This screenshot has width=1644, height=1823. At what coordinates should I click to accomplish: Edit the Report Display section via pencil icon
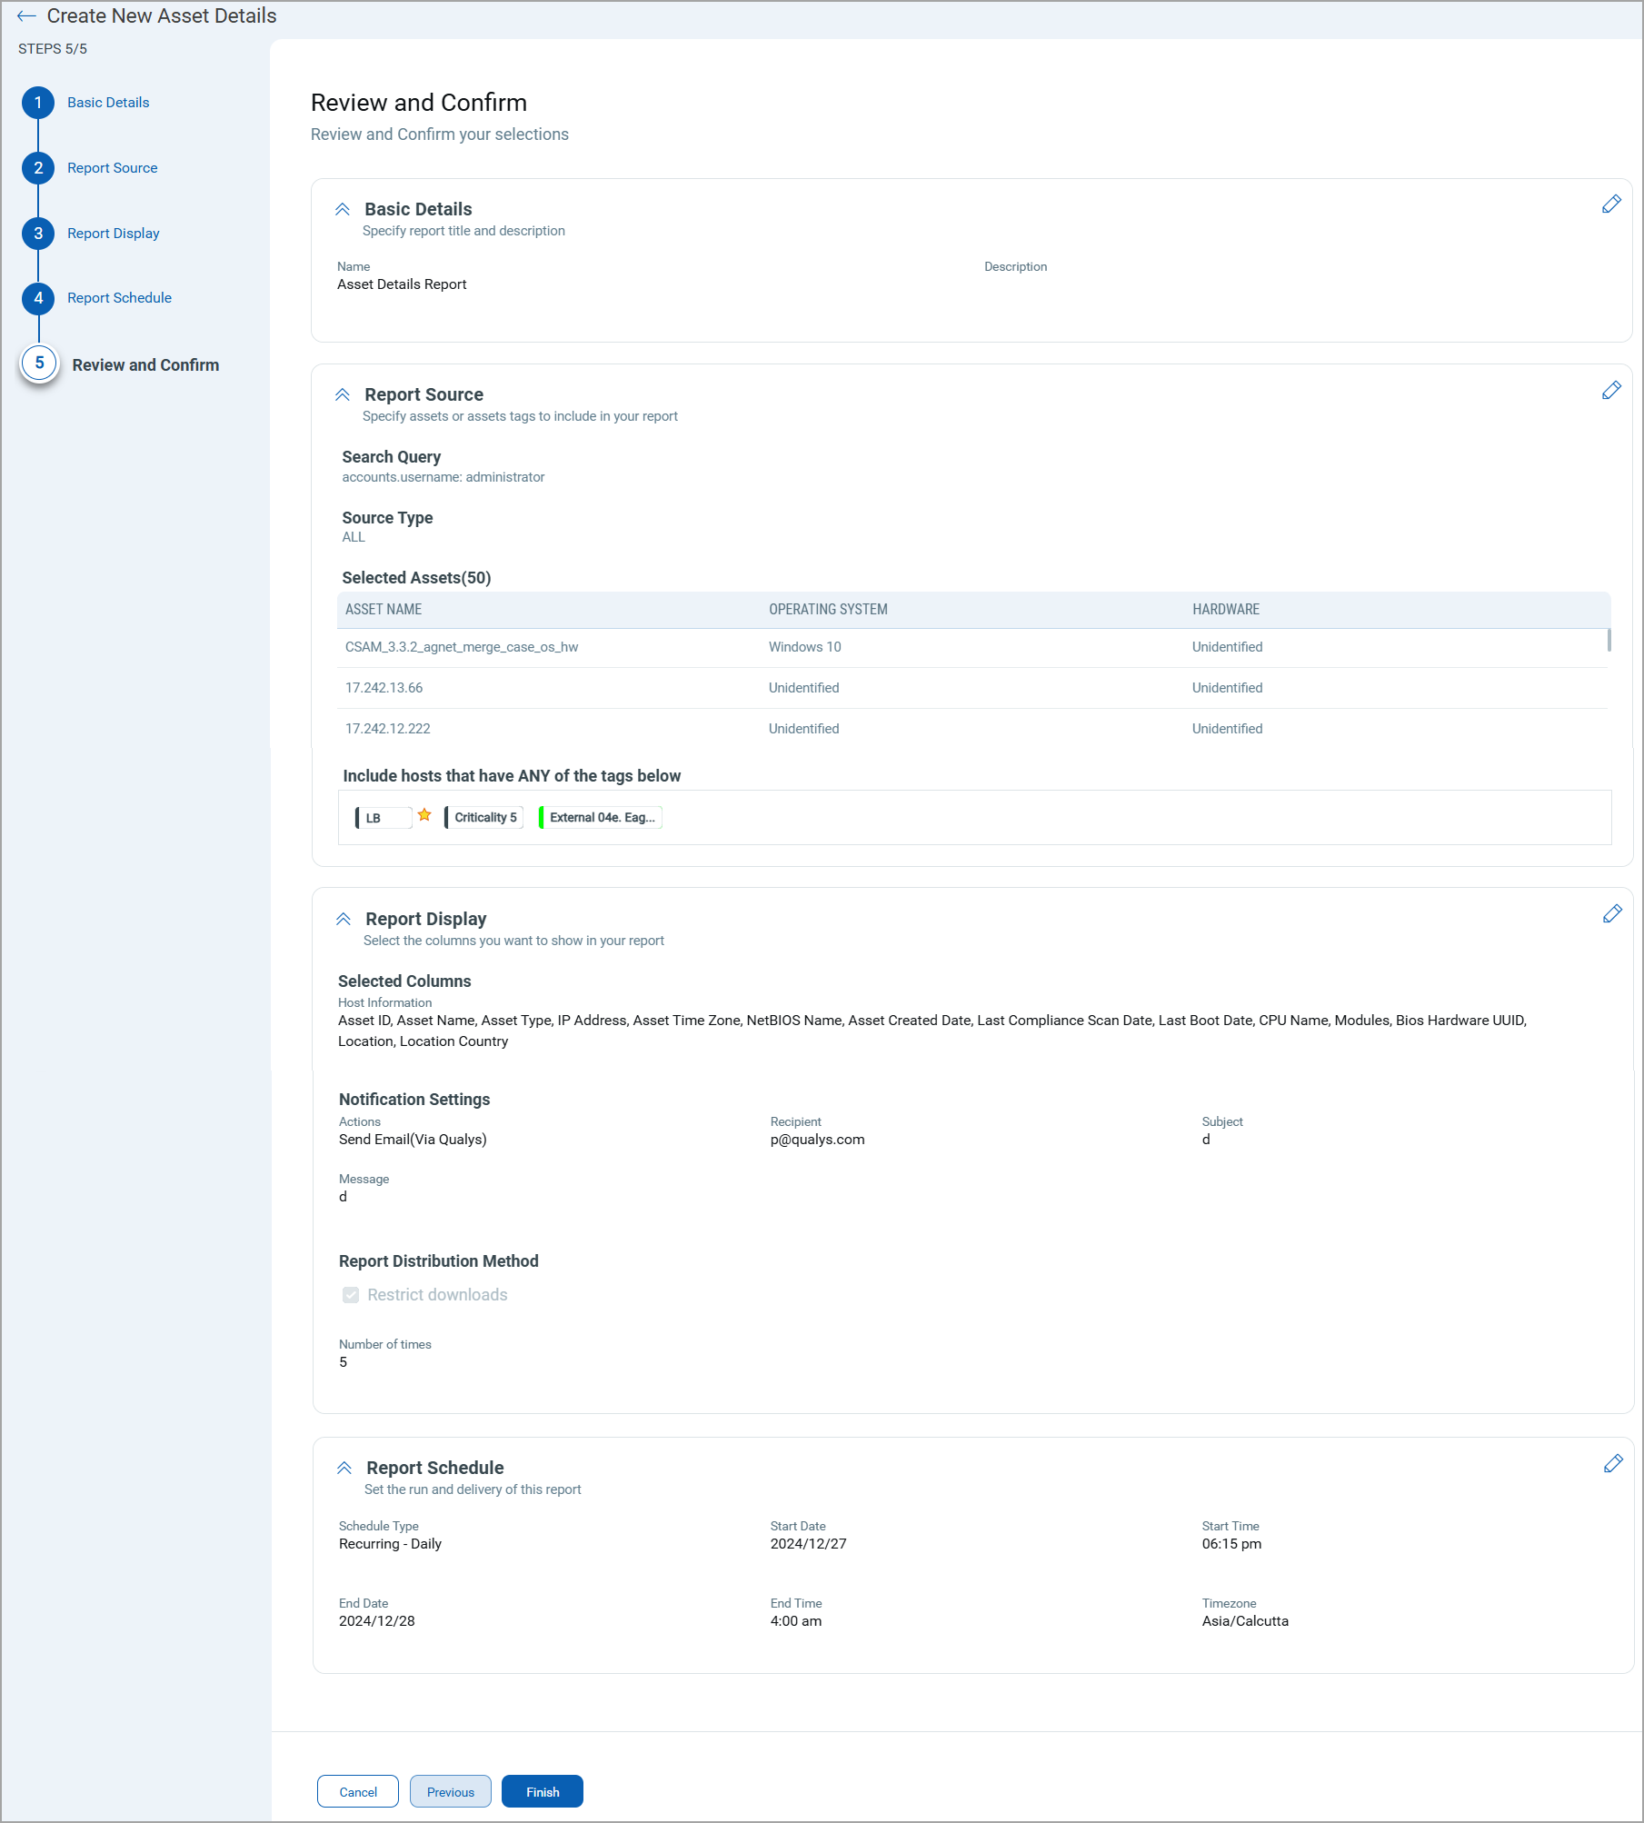tap(1612, 914)
